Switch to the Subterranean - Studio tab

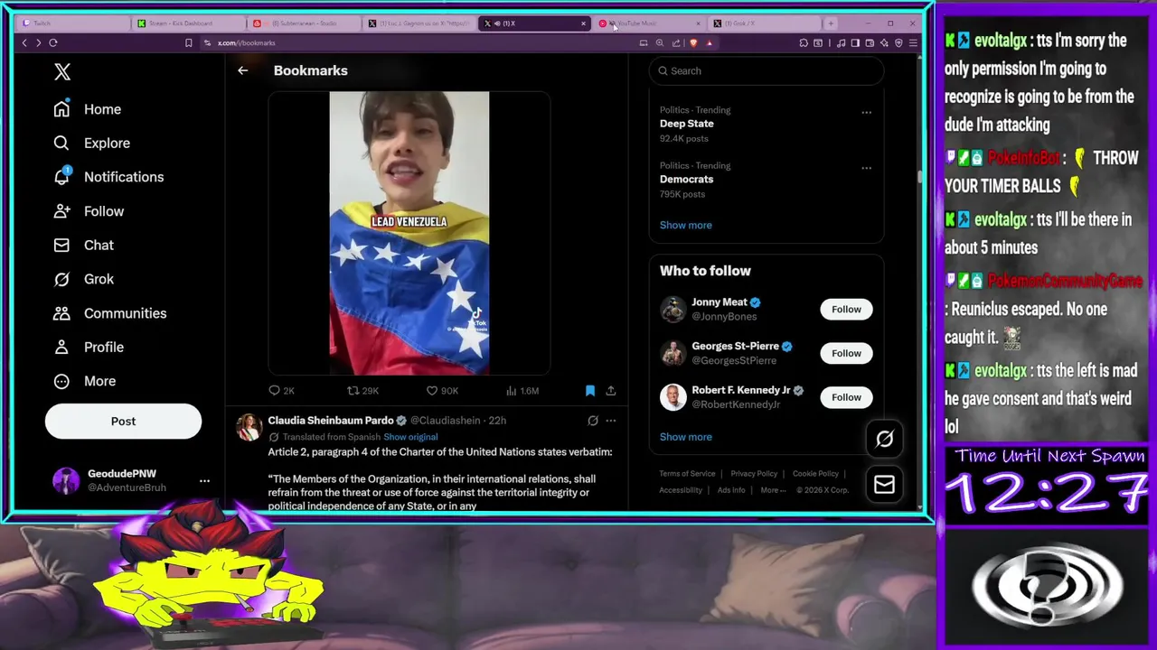[304, 23]
